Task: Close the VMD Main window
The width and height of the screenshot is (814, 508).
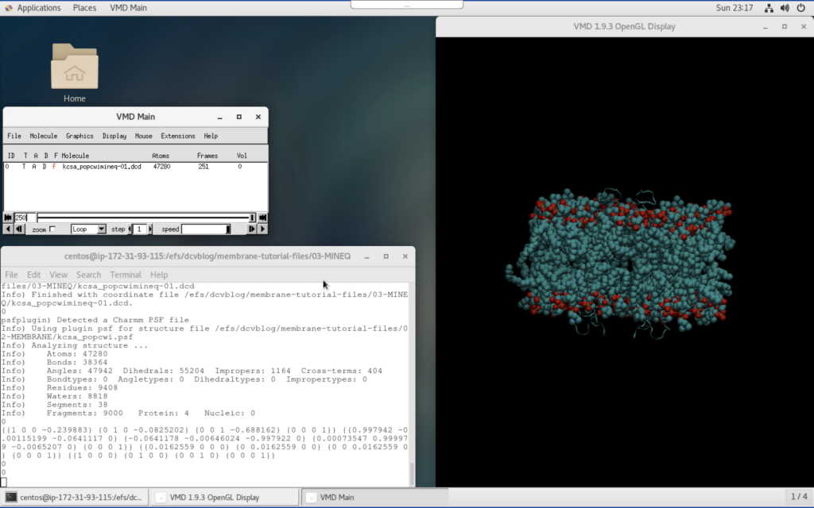Action: click(x=258, y=117)
